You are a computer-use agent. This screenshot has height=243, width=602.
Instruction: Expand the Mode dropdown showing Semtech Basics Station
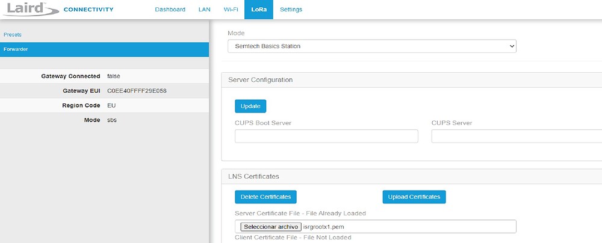[x=371, y=46]
